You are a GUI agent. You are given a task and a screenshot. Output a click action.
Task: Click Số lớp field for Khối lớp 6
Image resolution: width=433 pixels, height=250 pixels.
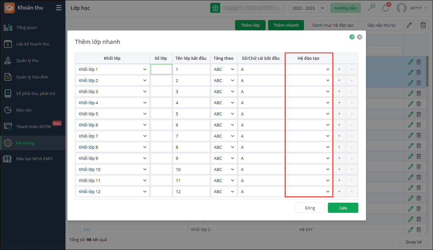coord(161,125)
